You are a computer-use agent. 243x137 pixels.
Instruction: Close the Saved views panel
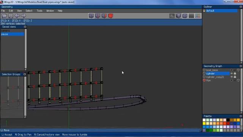pyautogui.click(x=25, y=27)
